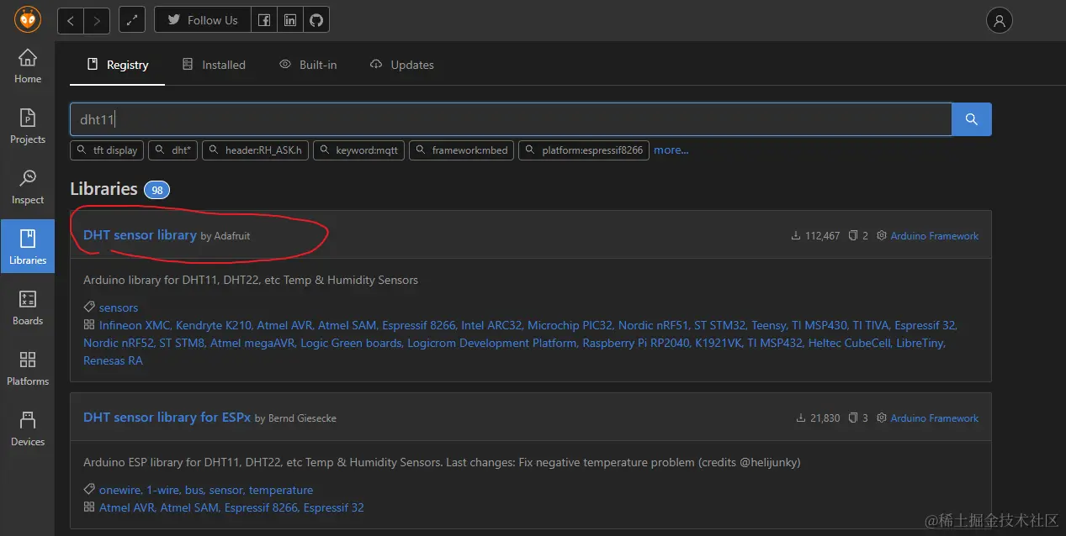This screenshot has height=536, width=1066.
Task: Click the Microchip PIC32 platform link
Action: [570, 325]
